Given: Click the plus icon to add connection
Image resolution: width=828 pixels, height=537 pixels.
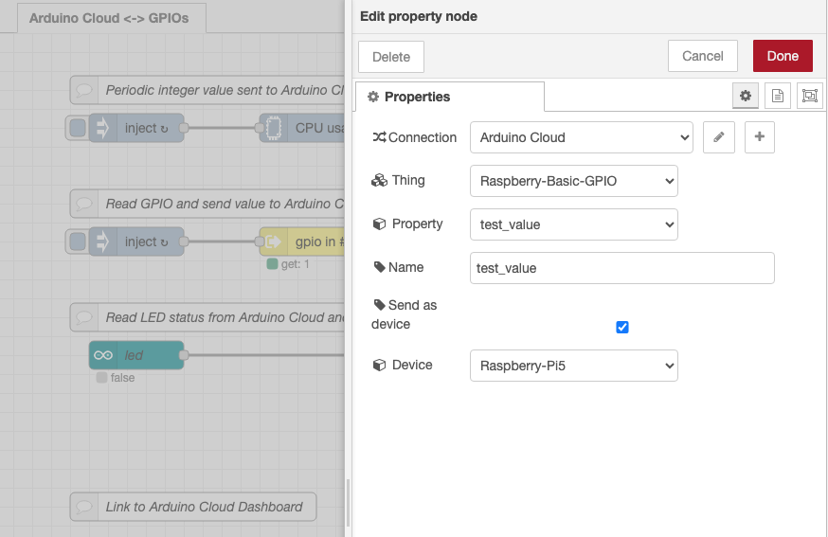Looking at the screenshot, I should point(759,137).
